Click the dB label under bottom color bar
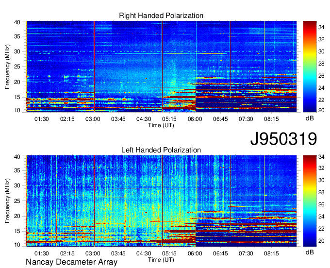Screen dimensions: 330x268 click(x=310, y=252)
